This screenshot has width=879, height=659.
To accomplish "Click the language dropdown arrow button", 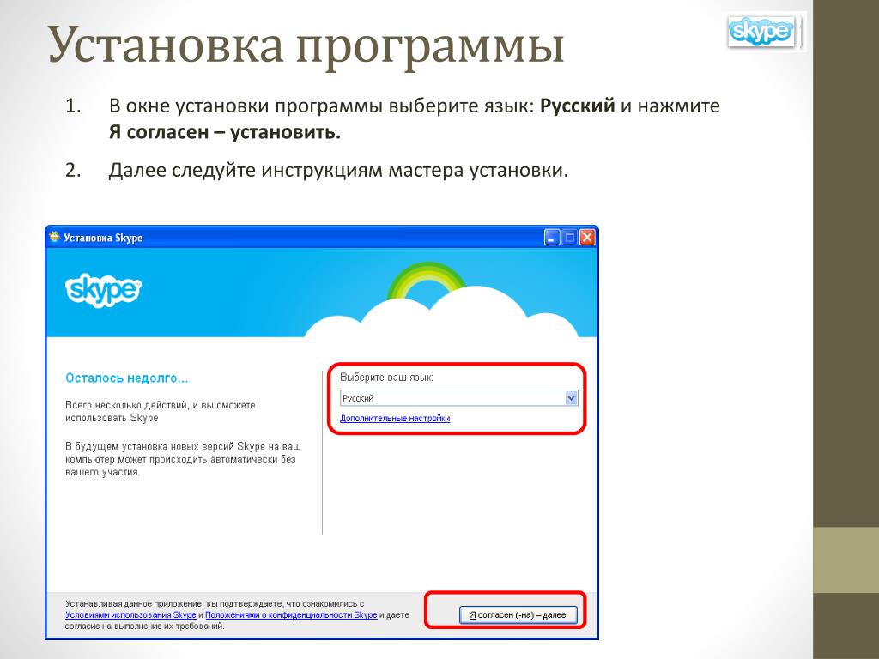I will click(x=571, y=398).
